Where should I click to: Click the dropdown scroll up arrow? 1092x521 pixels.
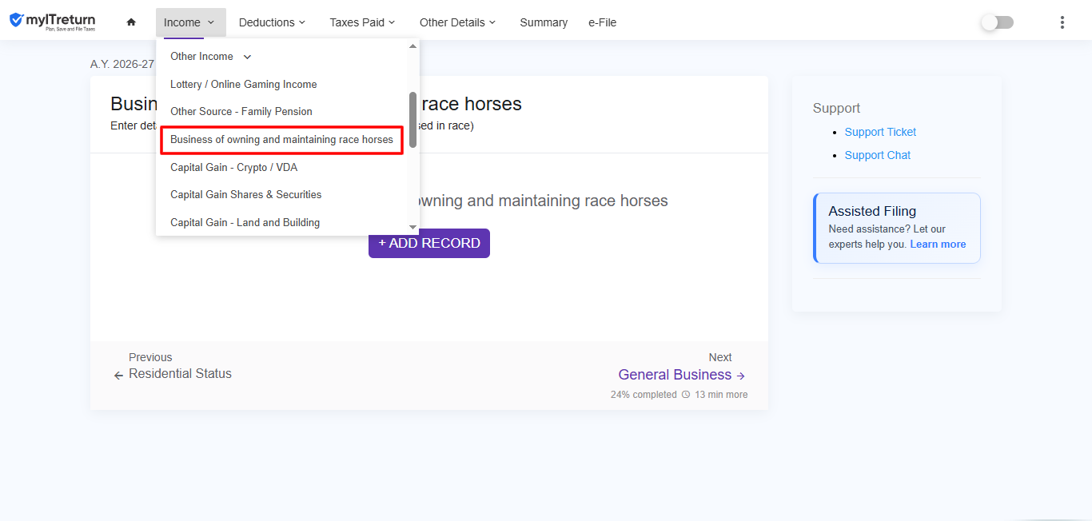[x=413, y=46]
